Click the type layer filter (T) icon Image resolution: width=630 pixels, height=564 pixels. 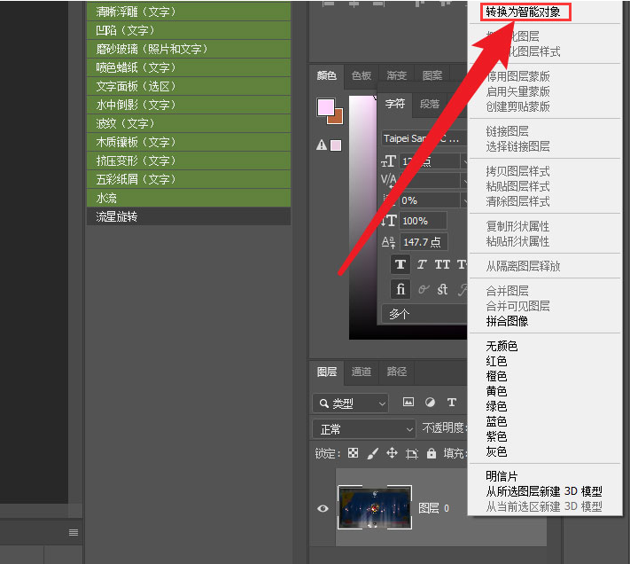coord(452,403)
